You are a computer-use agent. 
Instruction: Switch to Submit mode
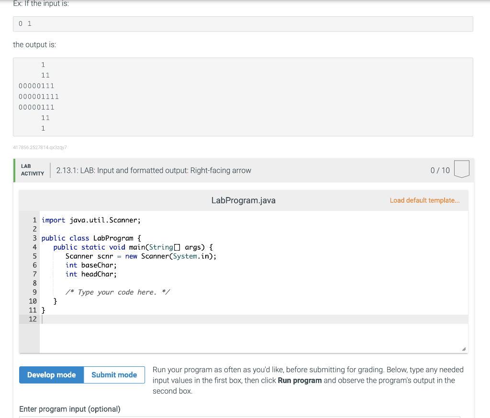coord(114,375)
